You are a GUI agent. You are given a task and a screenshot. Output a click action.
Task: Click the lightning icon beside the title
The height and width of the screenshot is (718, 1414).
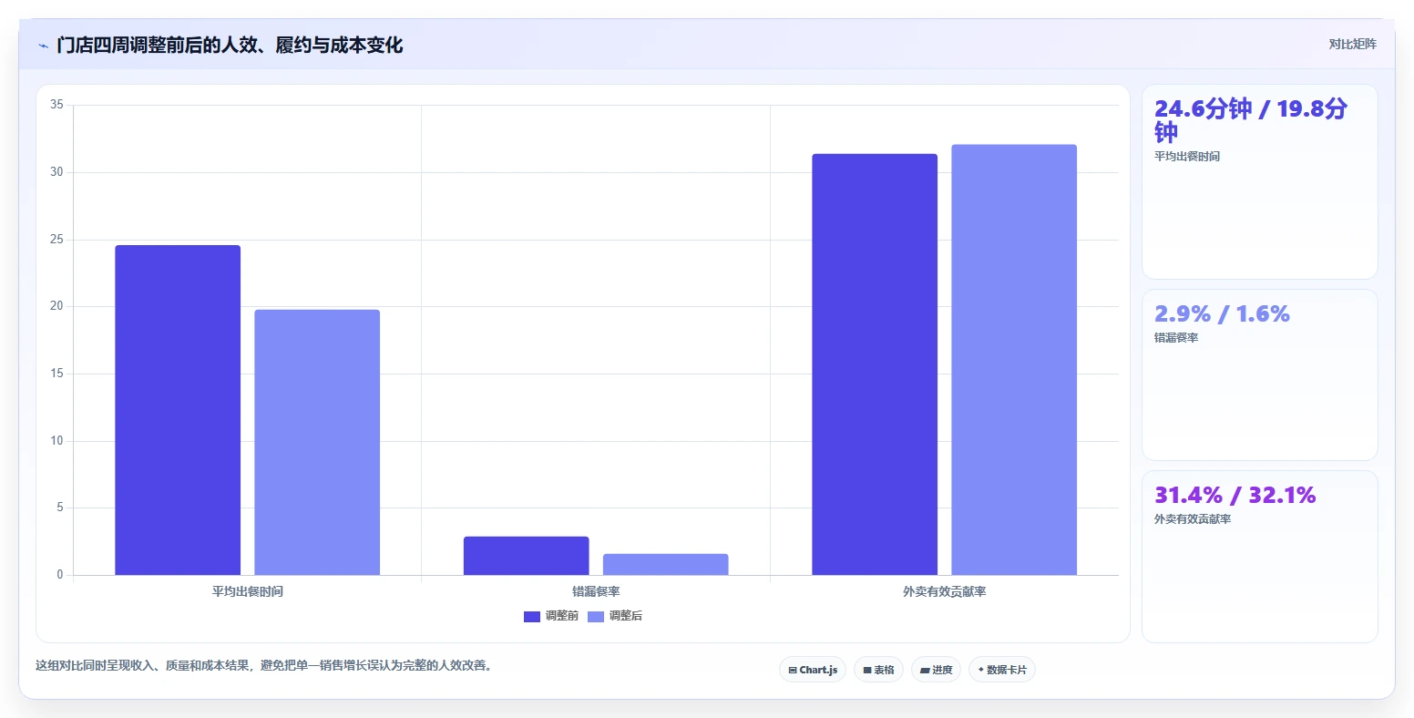click(x=43, y=46)
